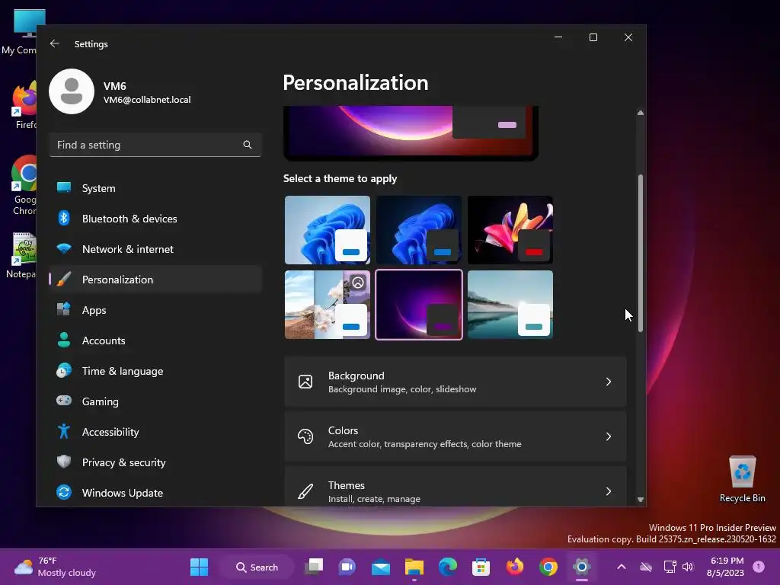Open notification bell in system tray
The width and height of the screenshot is (780, 585).
(759, 566)
